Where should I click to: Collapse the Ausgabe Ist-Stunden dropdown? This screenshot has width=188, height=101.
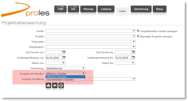(66, 74)
